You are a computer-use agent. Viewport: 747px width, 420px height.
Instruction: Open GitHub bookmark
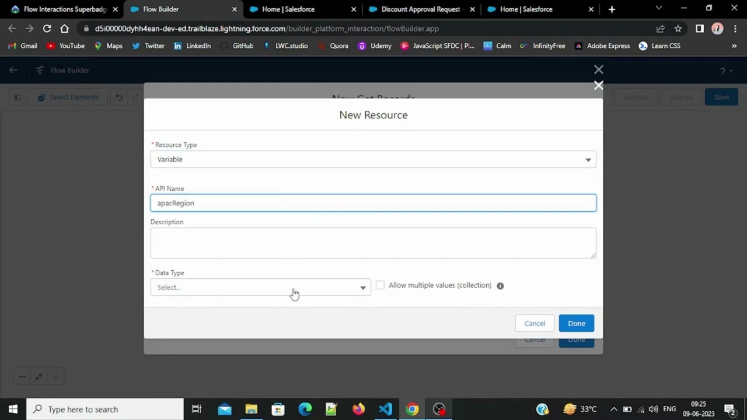pyautogui.click(x=237, y=46)
